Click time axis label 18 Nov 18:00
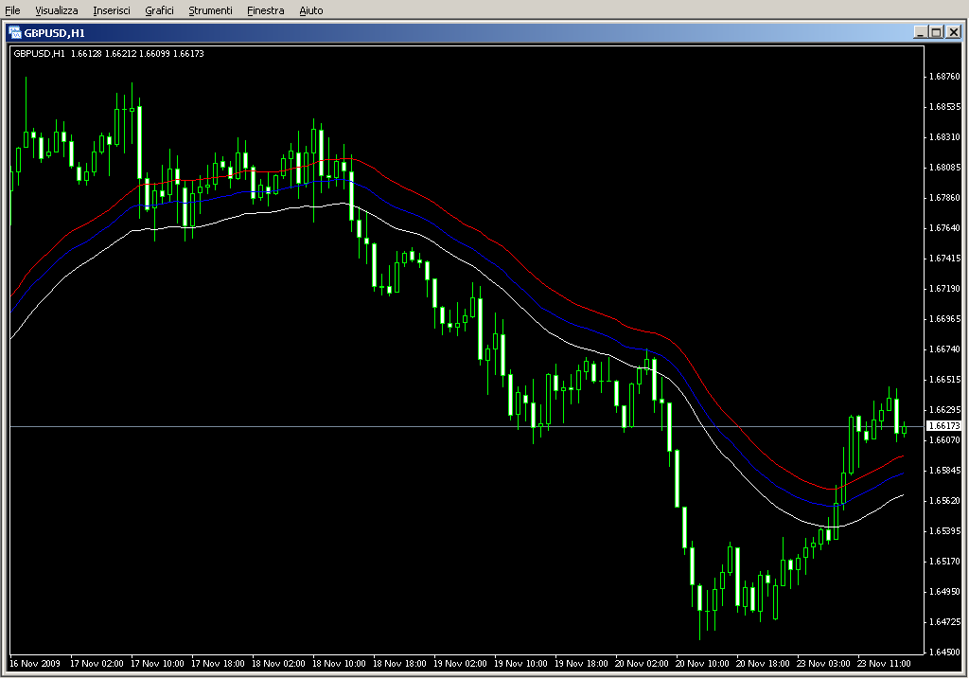The width and height of the screenshot is (969, 679). (x=399, y=664)
